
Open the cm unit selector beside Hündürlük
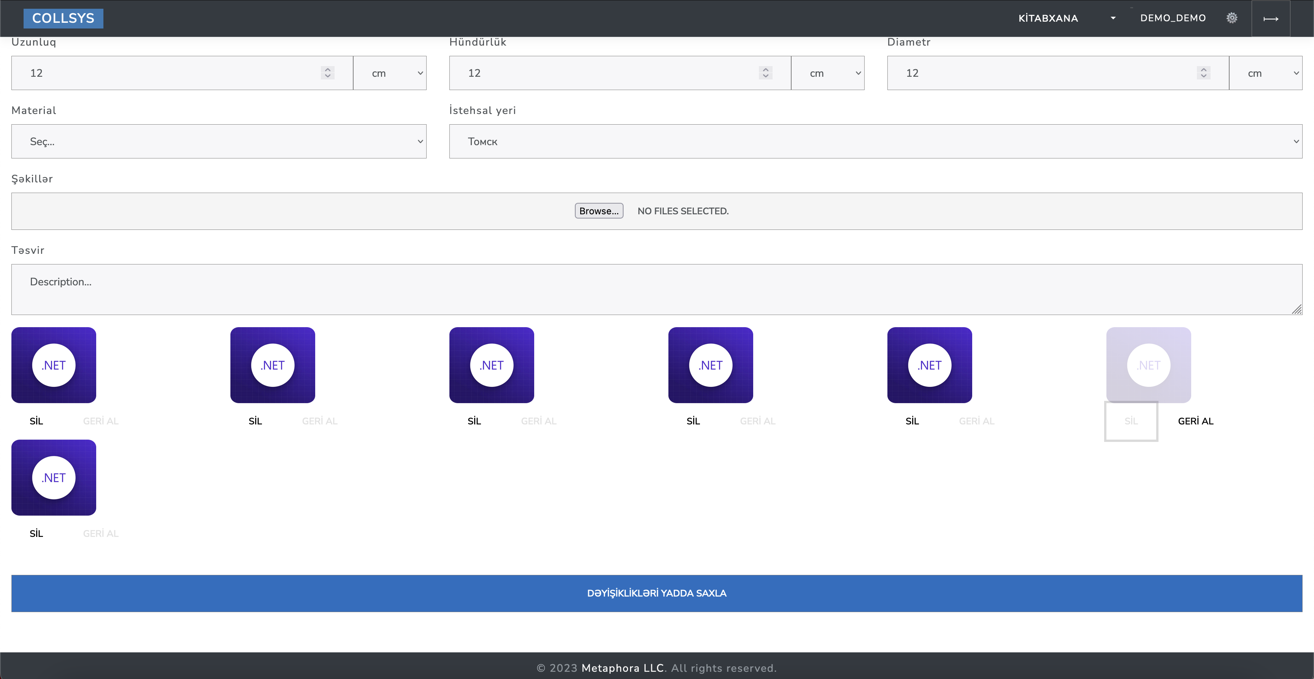click(828, 73)
